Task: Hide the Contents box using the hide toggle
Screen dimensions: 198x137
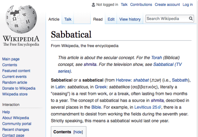Action: pyautogui.click(x=78, y=132)
